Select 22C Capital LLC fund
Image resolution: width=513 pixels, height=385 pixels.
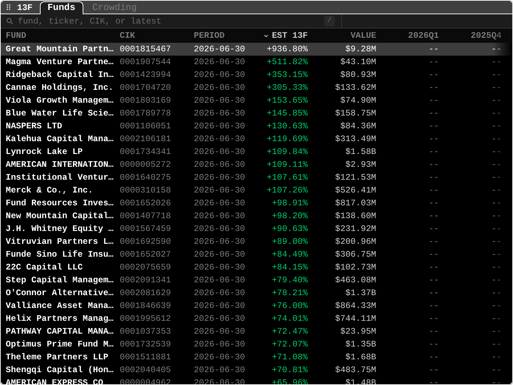pyautogui.click(x=256, y=267)
